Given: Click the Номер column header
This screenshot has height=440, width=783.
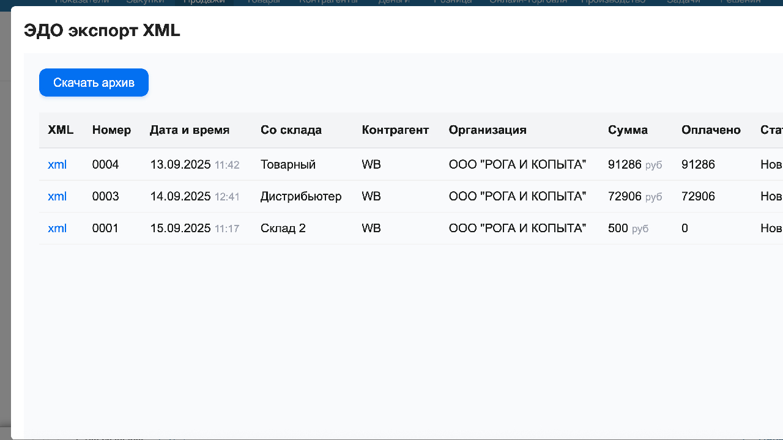Looking at the screenshot, I should coord(111,130).
